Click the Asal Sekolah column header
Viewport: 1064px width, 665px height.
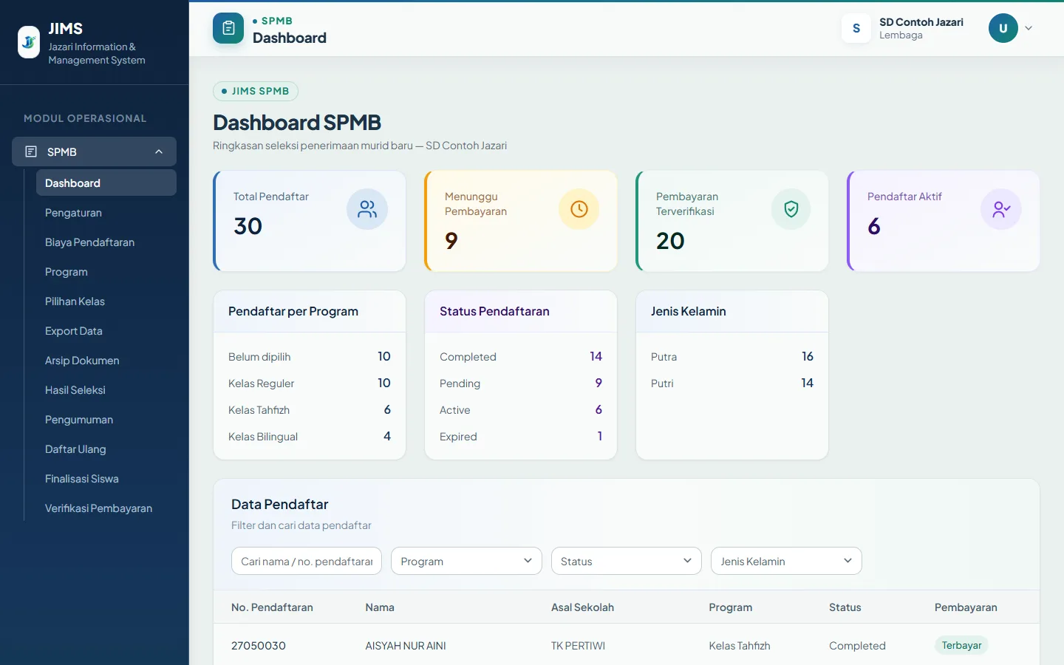[582, 607]
